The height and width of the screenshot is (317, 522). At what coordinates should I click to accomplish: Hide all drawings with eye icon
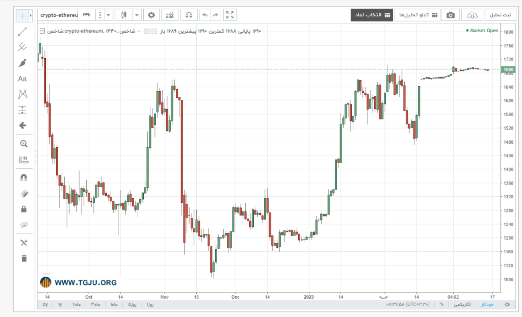click(x=24, y=225)
